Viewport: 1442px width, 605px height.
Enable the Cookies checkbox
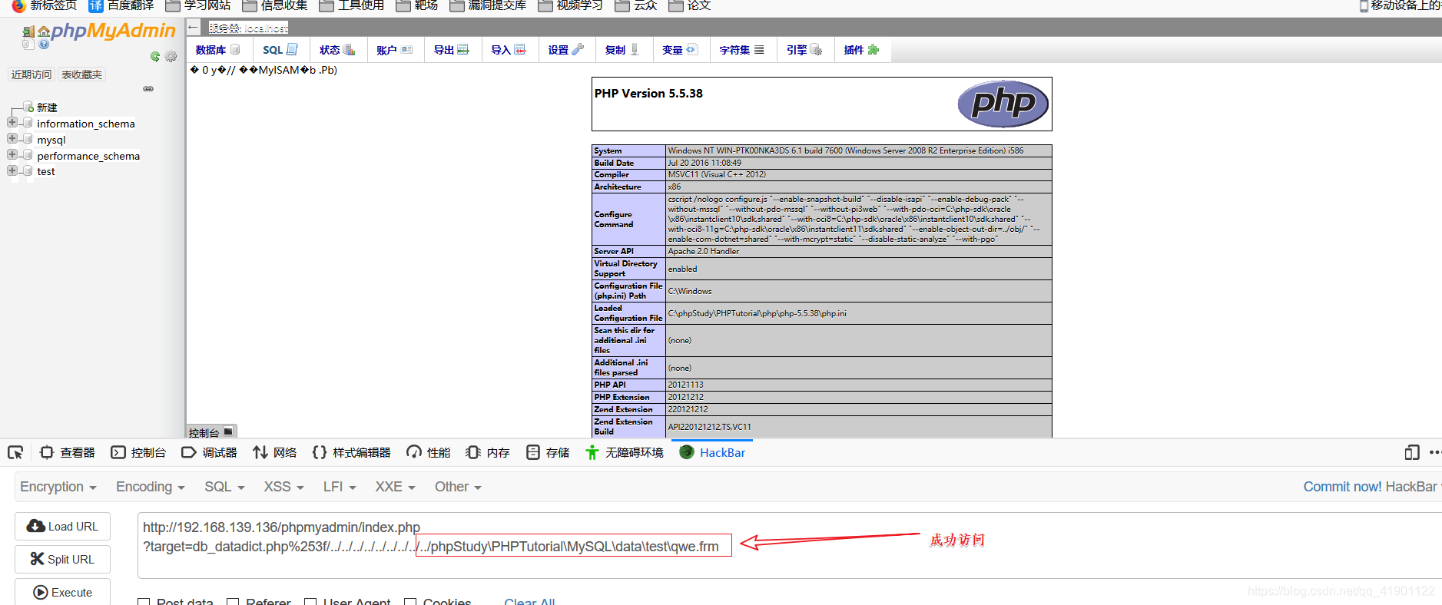[x=410, y=602]
